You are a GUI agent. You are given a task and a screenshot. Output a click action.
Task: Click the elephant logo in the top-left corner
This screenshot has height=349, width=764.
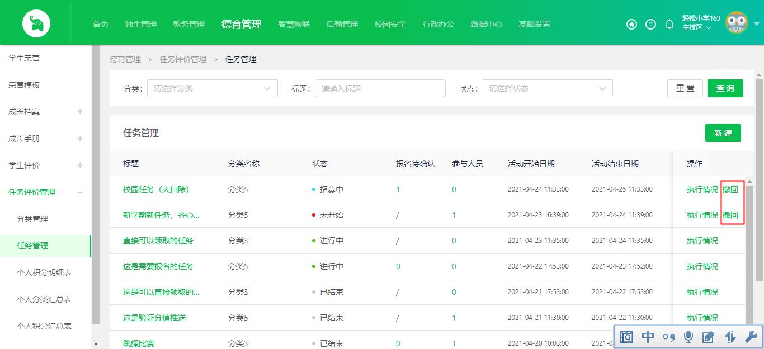tap(36, 23)
